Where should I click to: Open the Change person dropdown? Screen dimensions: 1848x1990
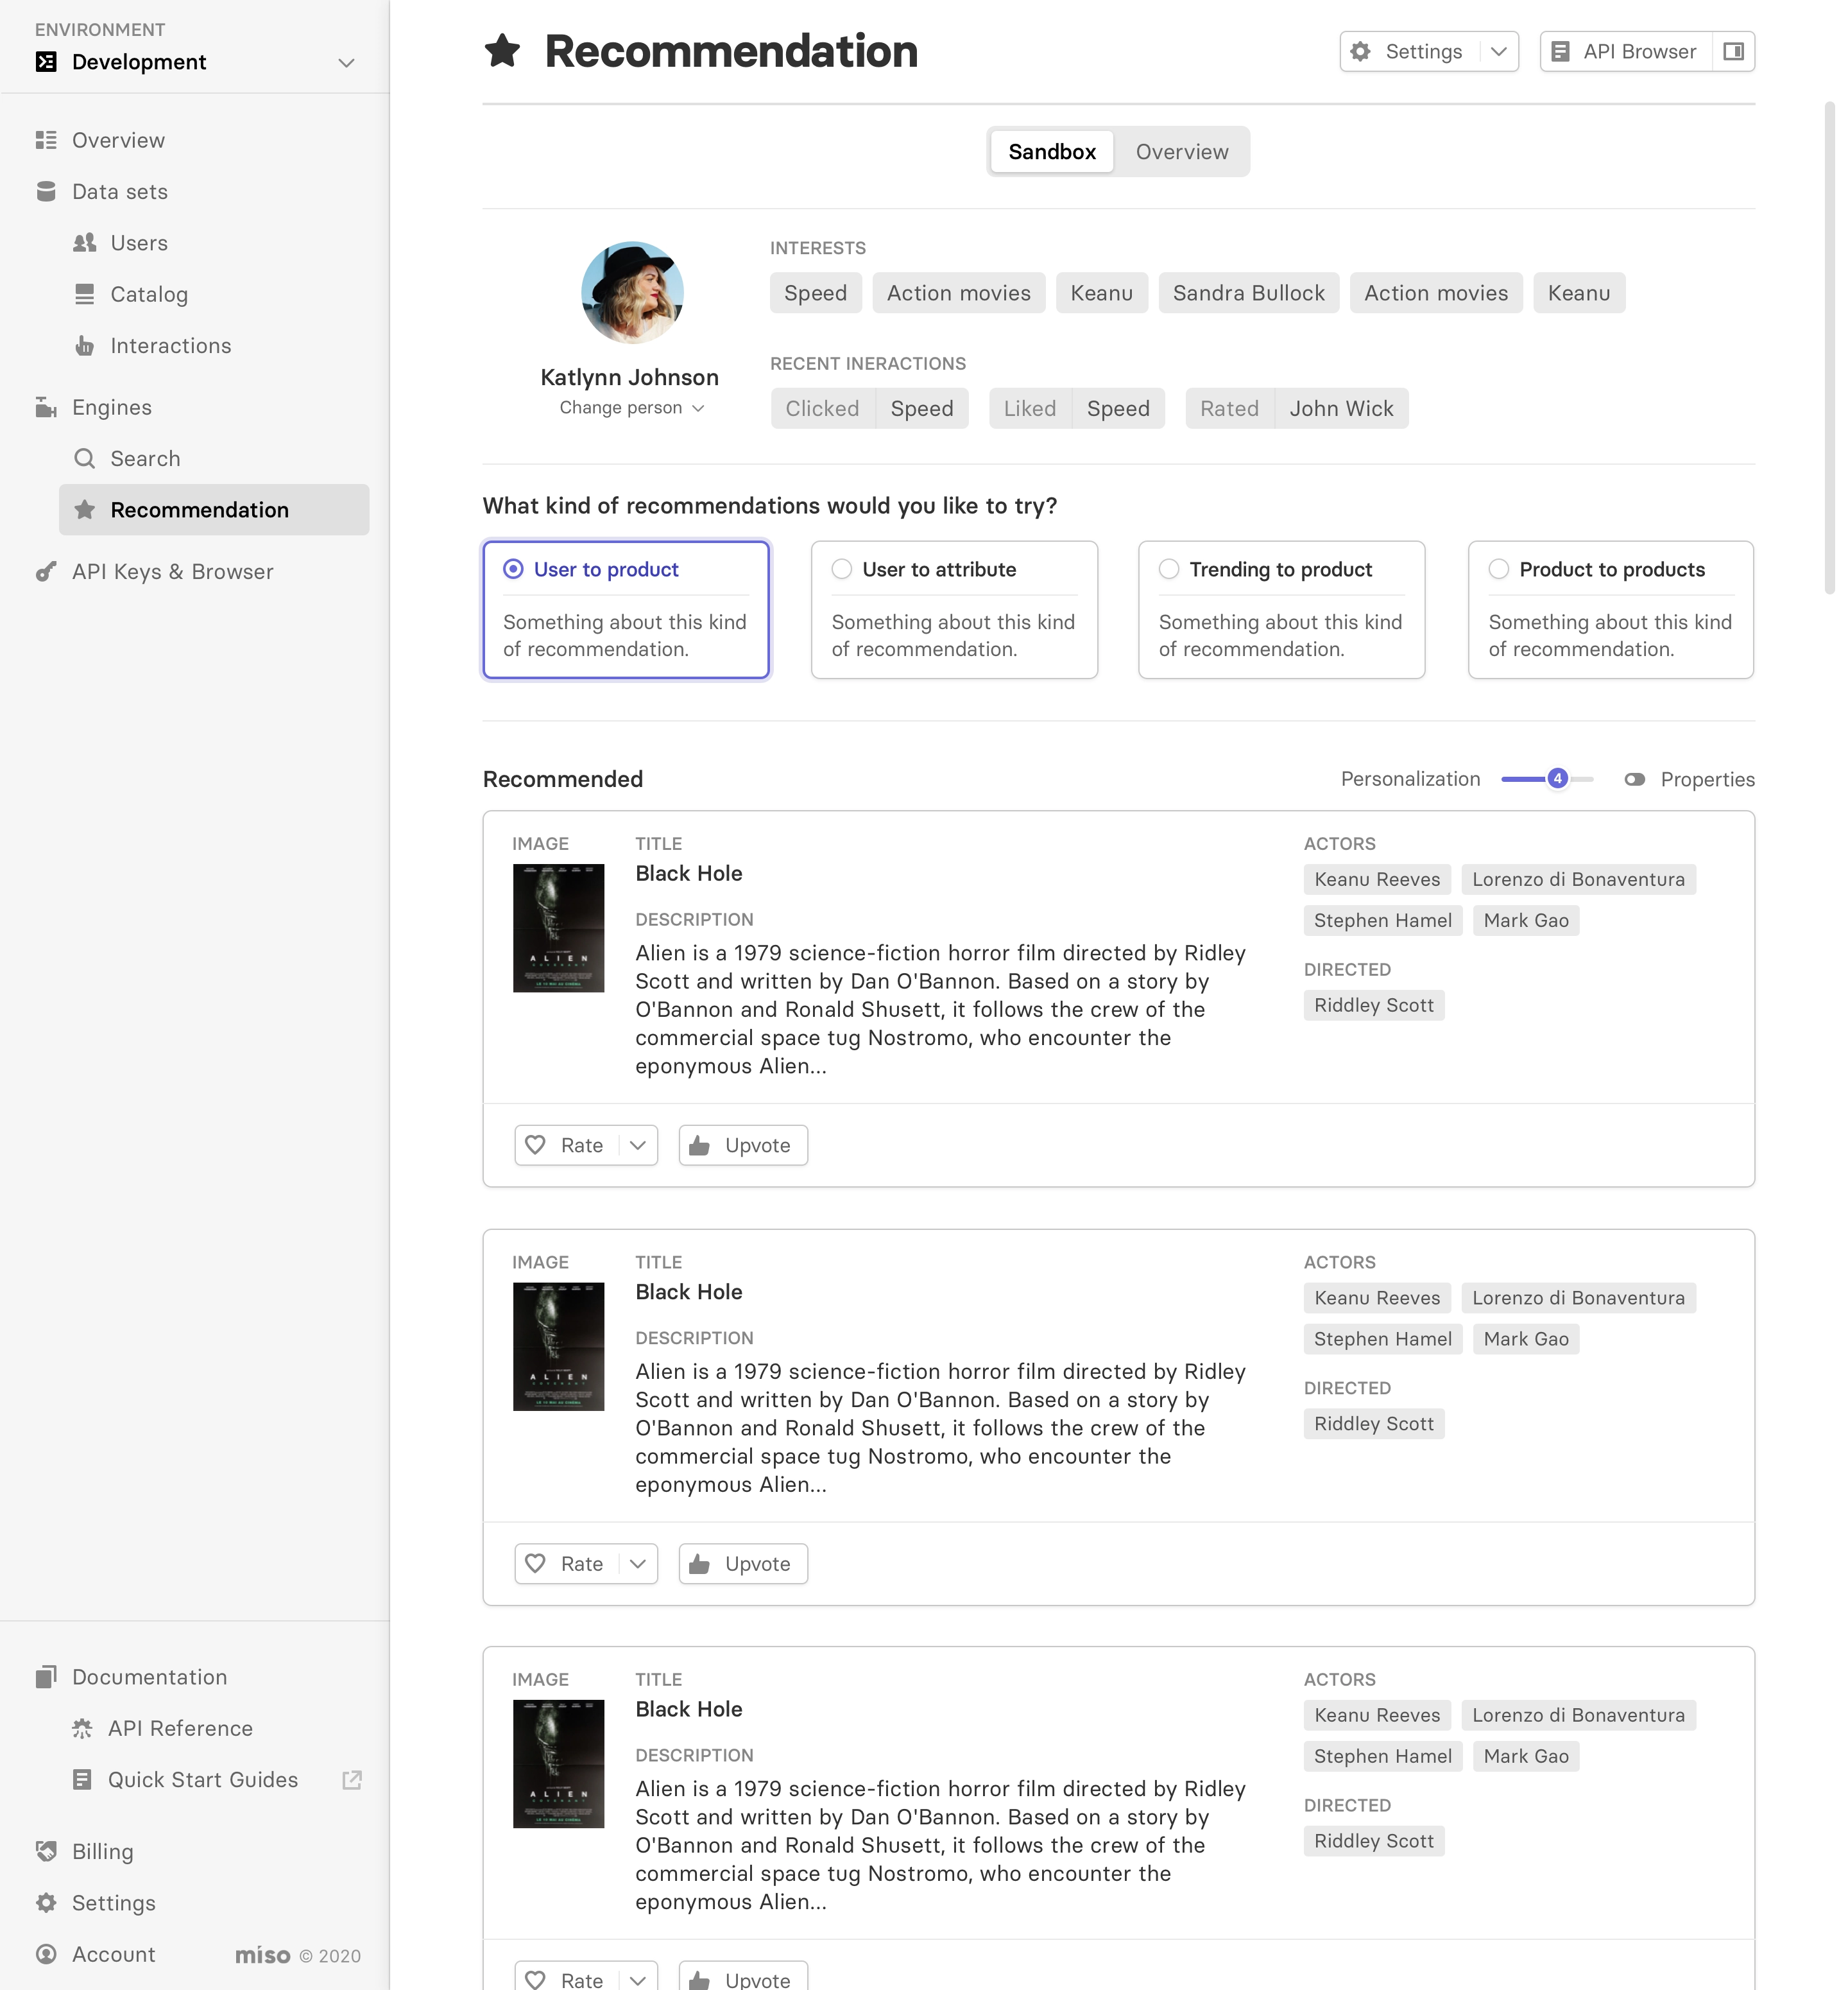tap(631, 407)
